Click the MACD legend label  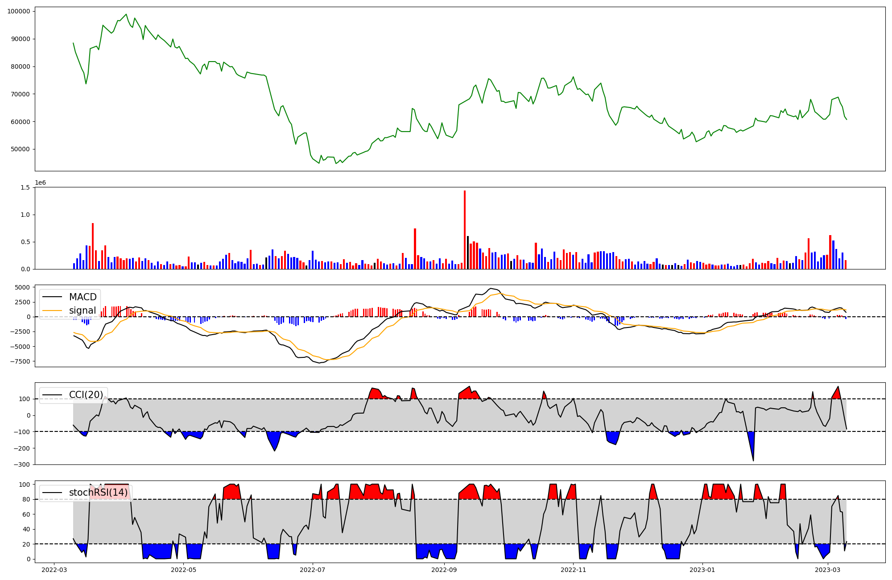[x=83, y=297]
